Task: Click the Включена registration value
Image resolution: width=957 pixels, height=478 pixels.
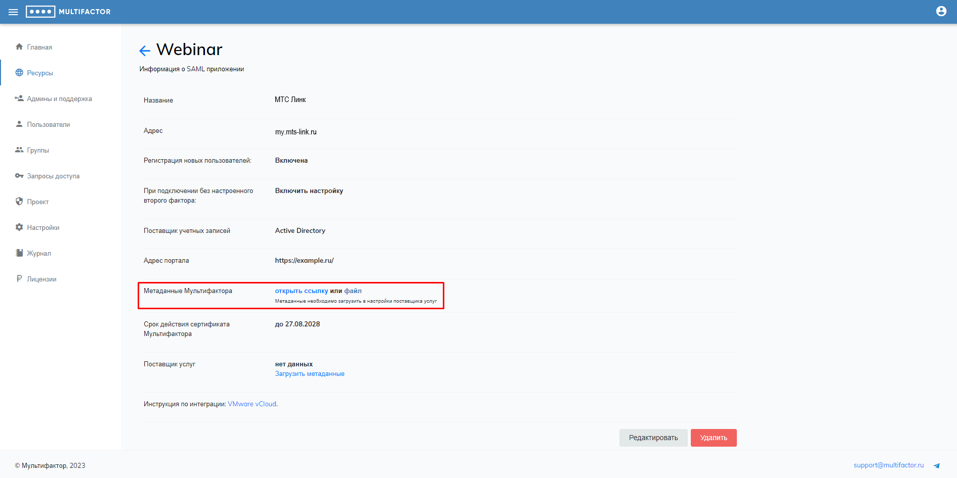Action: tap(292, 161)
